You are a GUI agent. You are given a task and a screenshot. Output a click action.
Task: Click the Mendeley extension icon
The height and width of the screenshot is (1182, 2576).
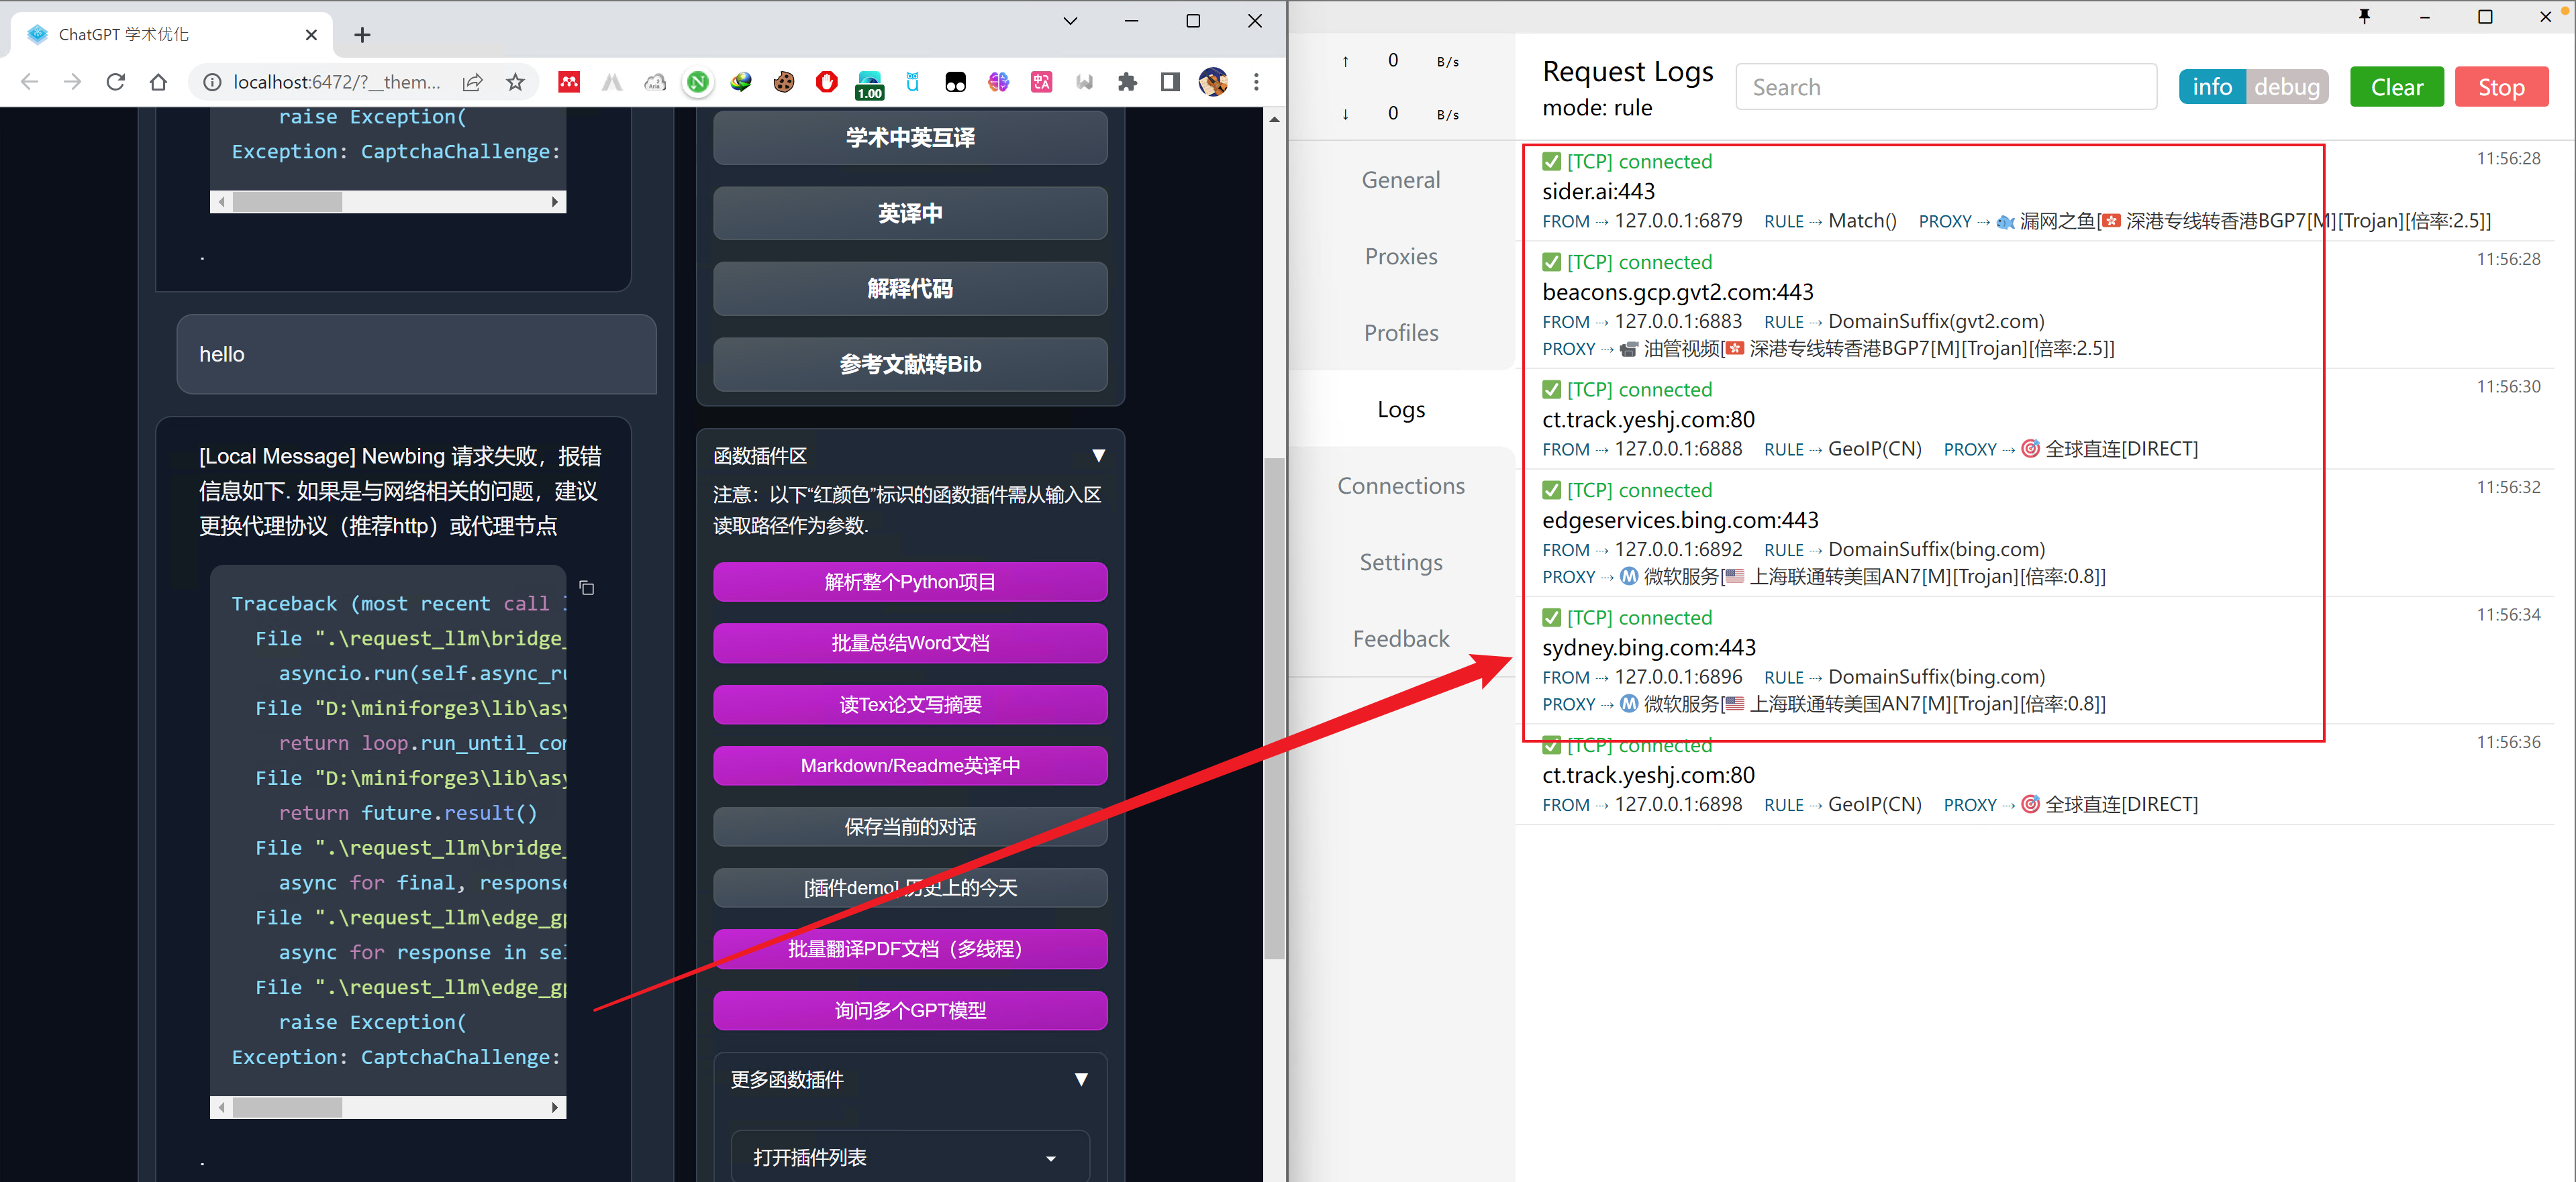(569, 82)
